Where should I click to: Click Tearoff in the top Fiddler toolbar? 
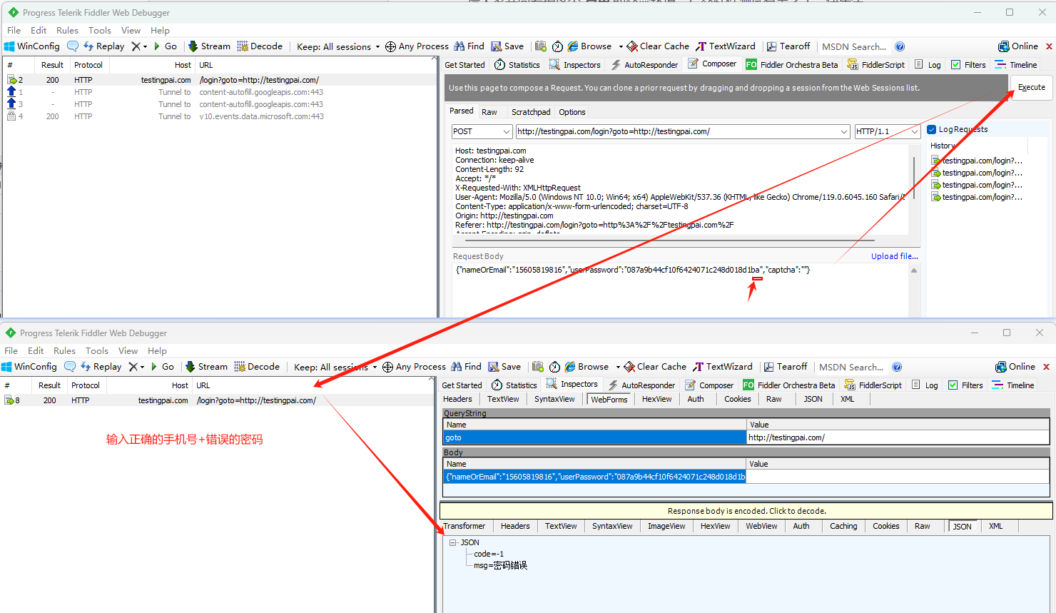pyautogui.click(x=788, y=46)
